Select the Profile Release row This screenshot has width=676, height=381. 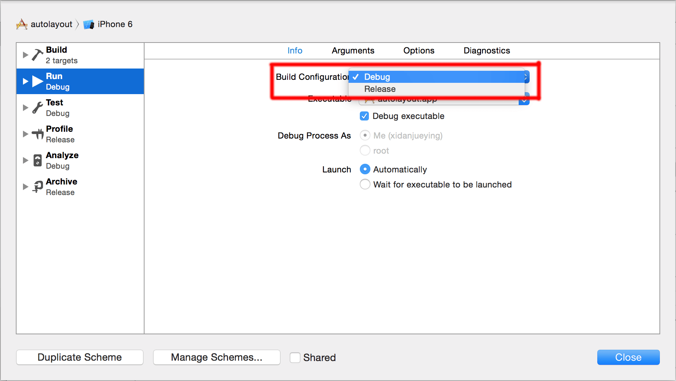80,134
